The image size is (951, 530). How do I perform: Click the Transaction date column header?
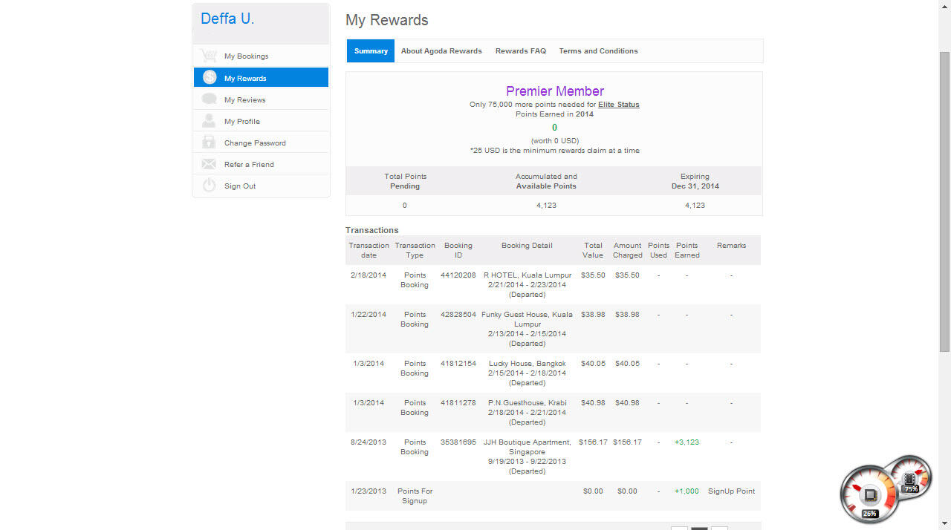click(x=369, y=250)
